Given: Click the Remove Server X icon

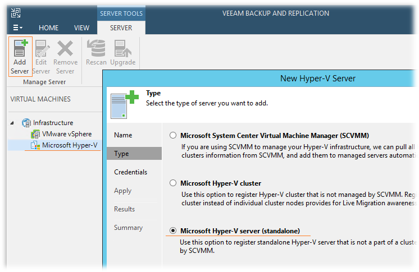Looking at the screenshot, I should (65, 48).
